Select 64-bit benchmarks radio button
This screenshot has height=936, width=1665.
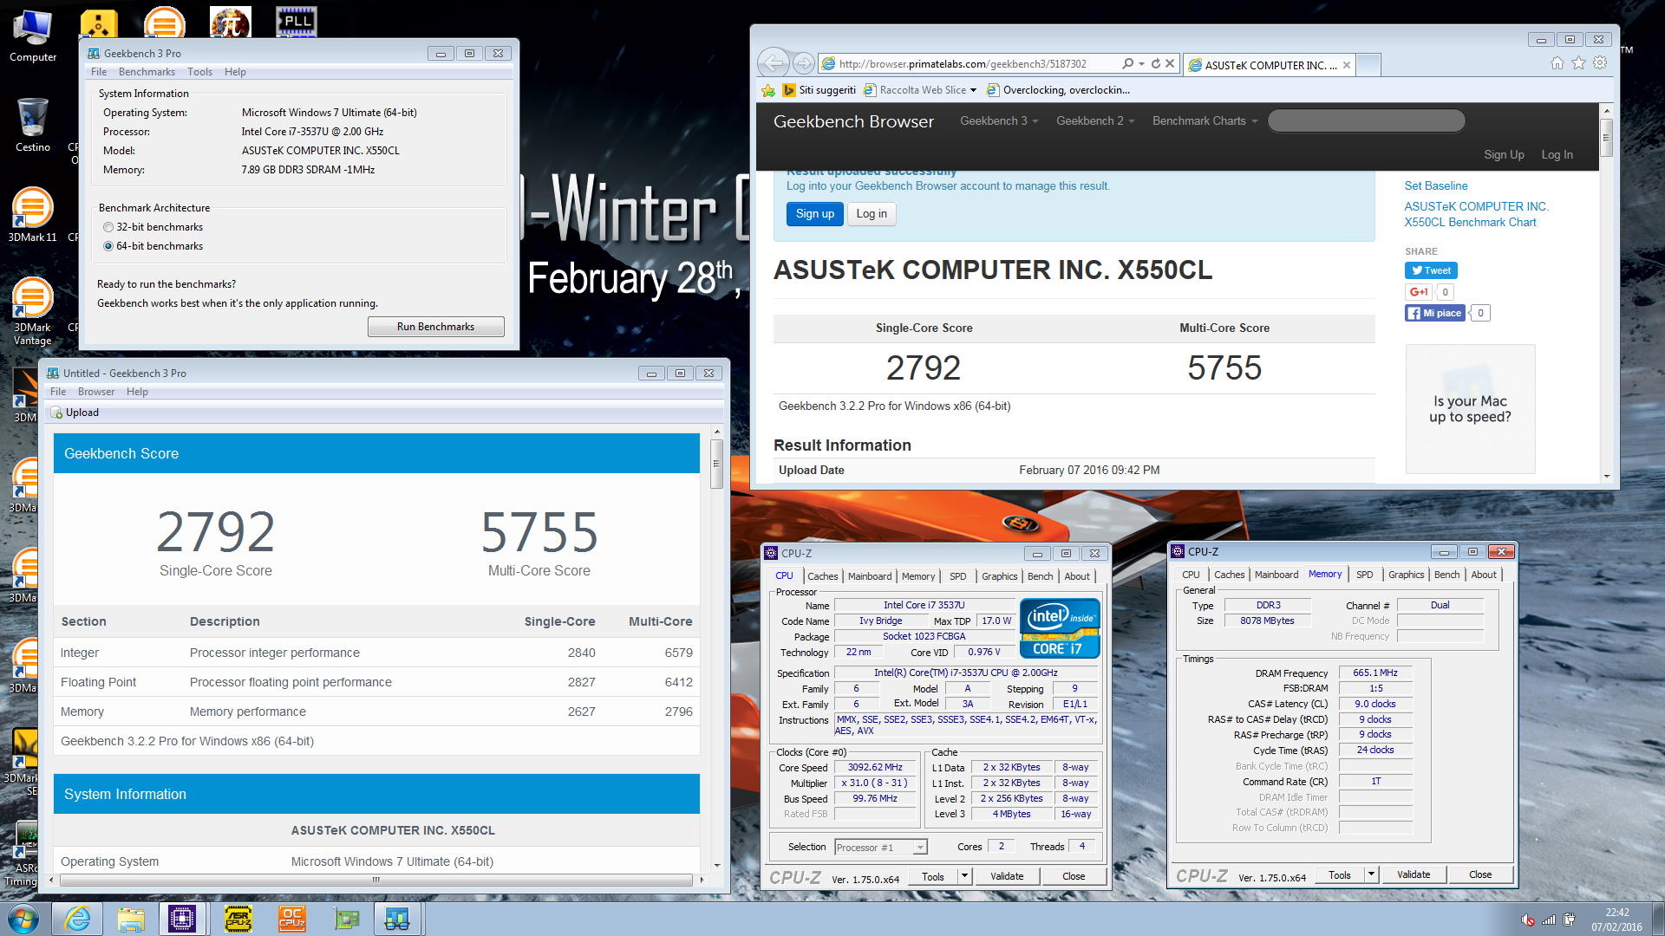click(x=108, y=246)
